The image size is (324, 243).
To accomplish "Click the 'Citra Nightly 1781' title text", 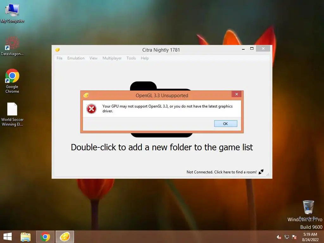I will 161,50.
